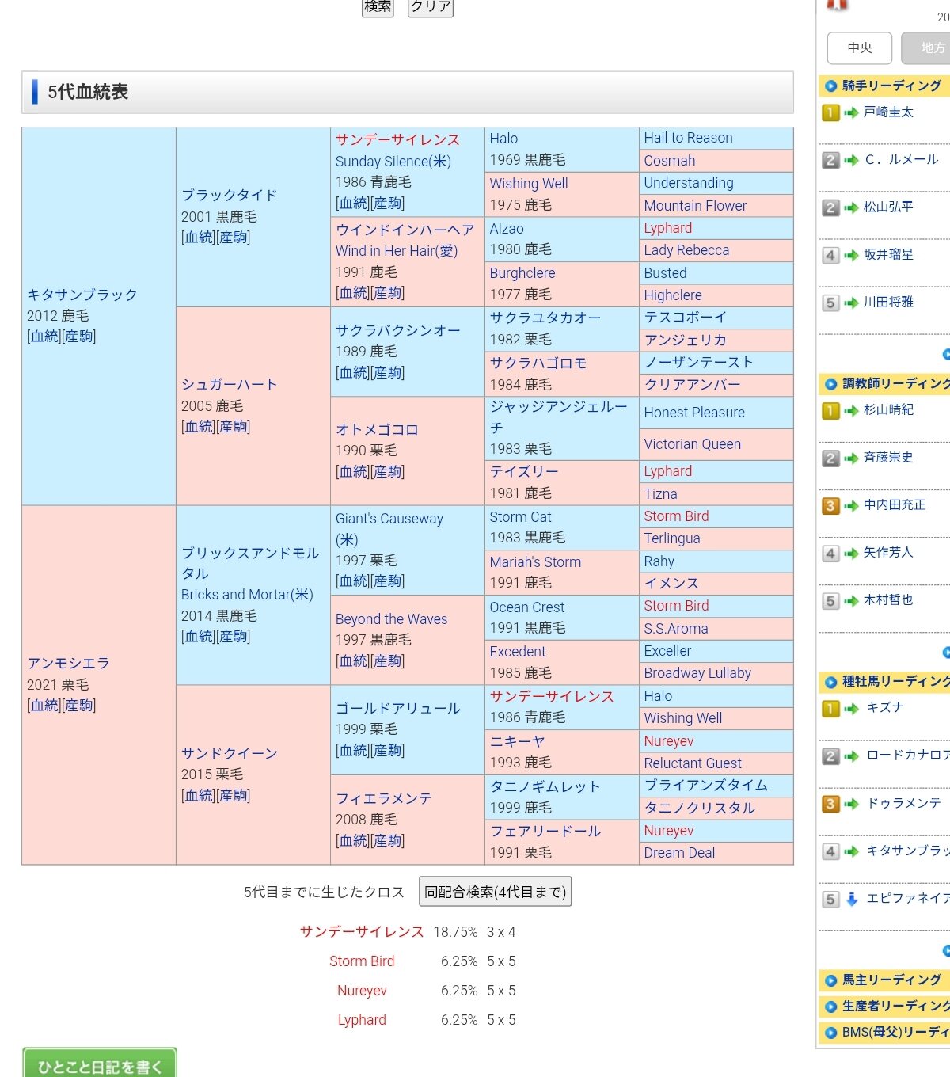The image size is (950, 1077).
Task: Click the green arrow next to C.ルメール
Action: tap(851, 161)
